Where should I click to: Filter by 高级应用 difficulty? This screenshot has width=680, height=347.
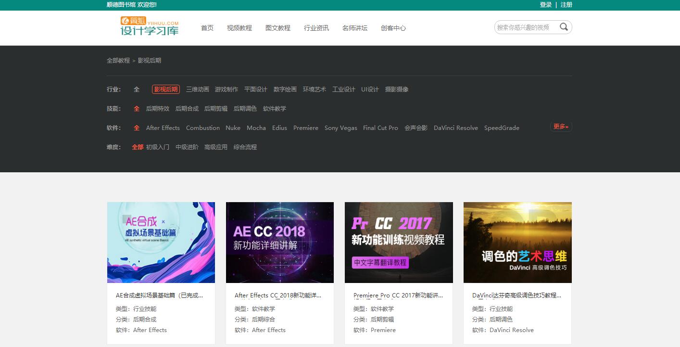(216, 147)
